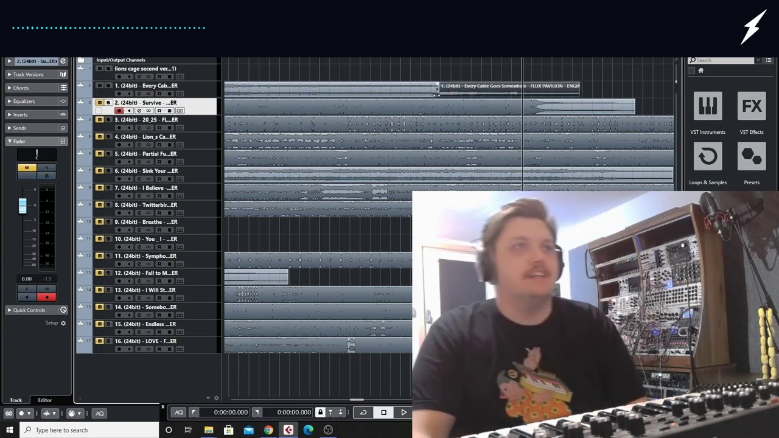The width and height of the screenshot is (779, 438).
Task: Expand the Equalizers inspector section
Action: click(9, 101)
